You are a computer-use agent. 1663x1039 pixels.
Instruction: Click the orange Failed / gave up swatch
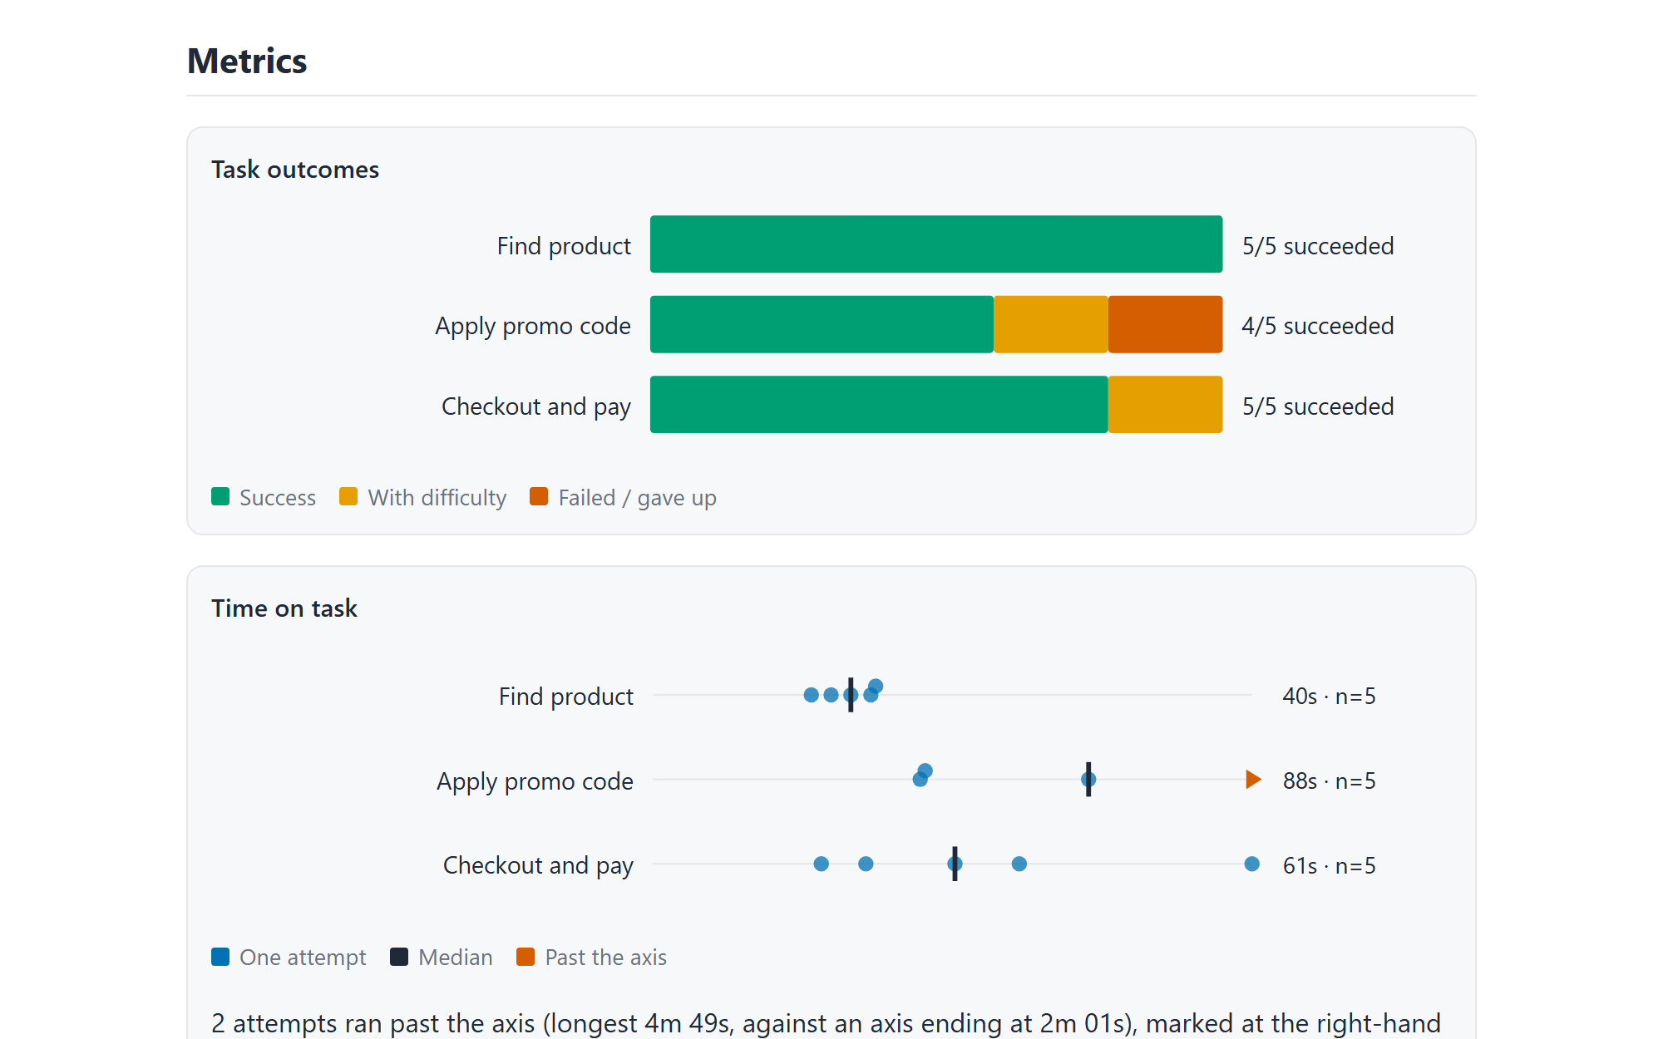539,496
